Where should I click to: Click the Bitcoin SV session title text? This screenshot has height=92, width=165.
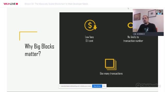tap(56, 4)
